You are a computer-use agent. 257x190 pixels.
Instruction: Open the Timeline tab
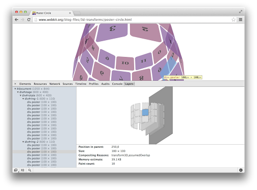[x=81, y=84]
